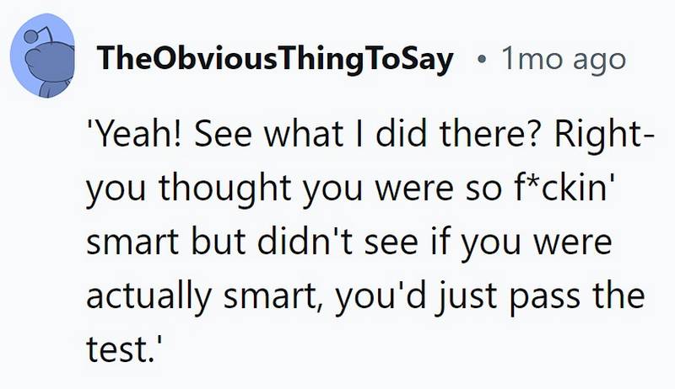Click the 1mo ago timestamp
The height and width of the screenshot is (389, 675).
coord(564,60)
